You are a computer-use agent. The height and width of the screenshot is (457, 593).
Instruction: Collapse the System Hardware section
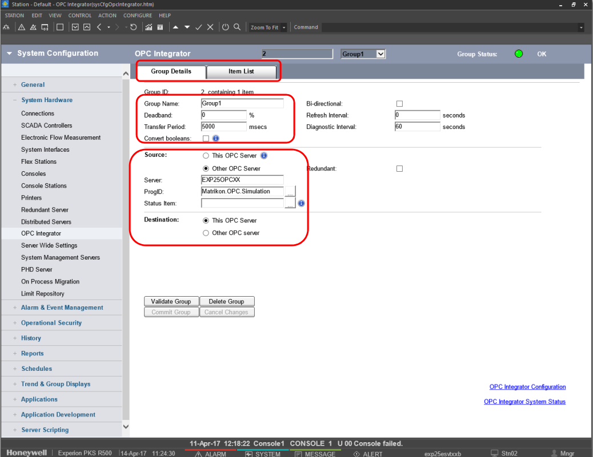[15, 100]
